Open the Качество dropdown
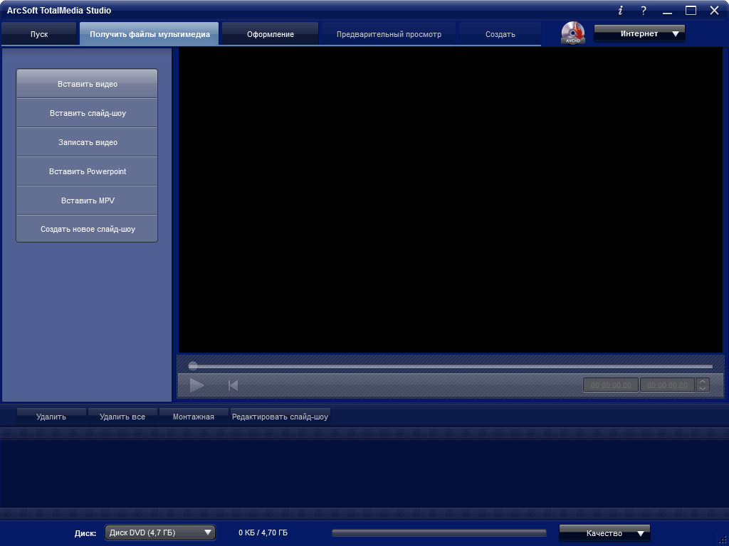 pos(604,533)
